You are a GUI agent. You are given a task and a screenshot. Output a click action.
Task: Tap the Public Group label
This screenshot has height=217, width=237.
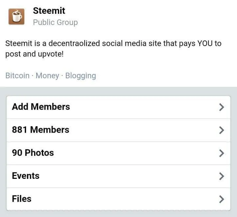[55, 22]
